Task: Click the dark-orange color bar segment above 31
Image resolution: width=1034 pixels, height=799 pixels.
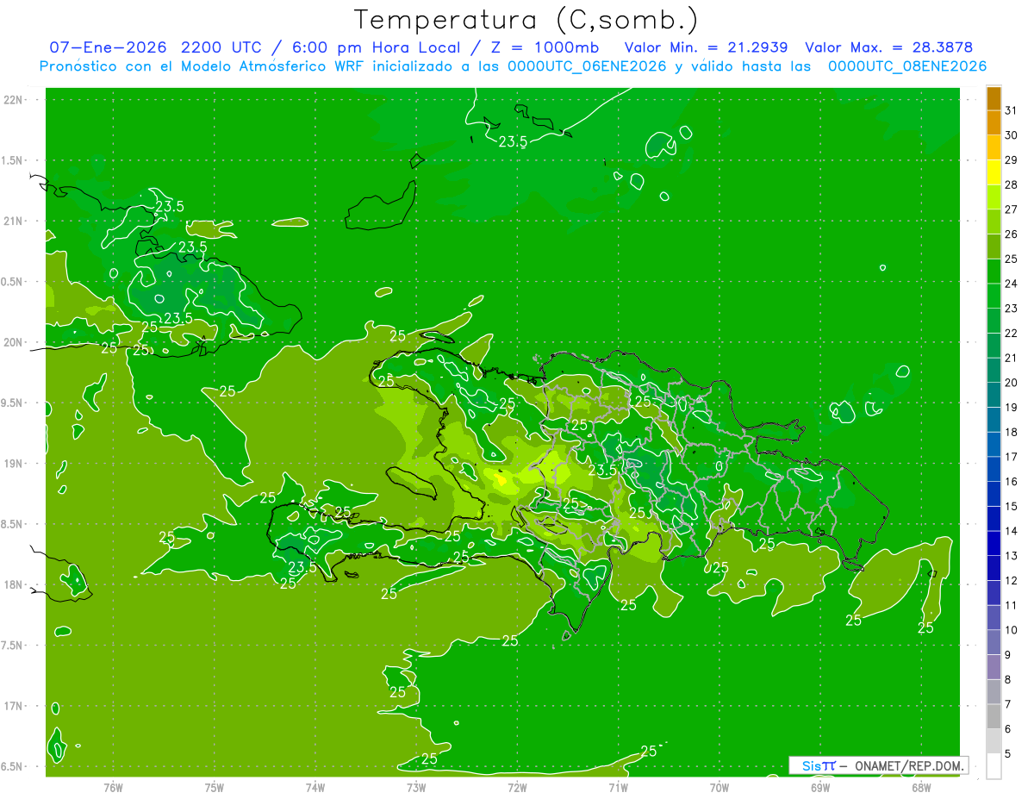Action: pyautogui.click(x=994, y=98)
